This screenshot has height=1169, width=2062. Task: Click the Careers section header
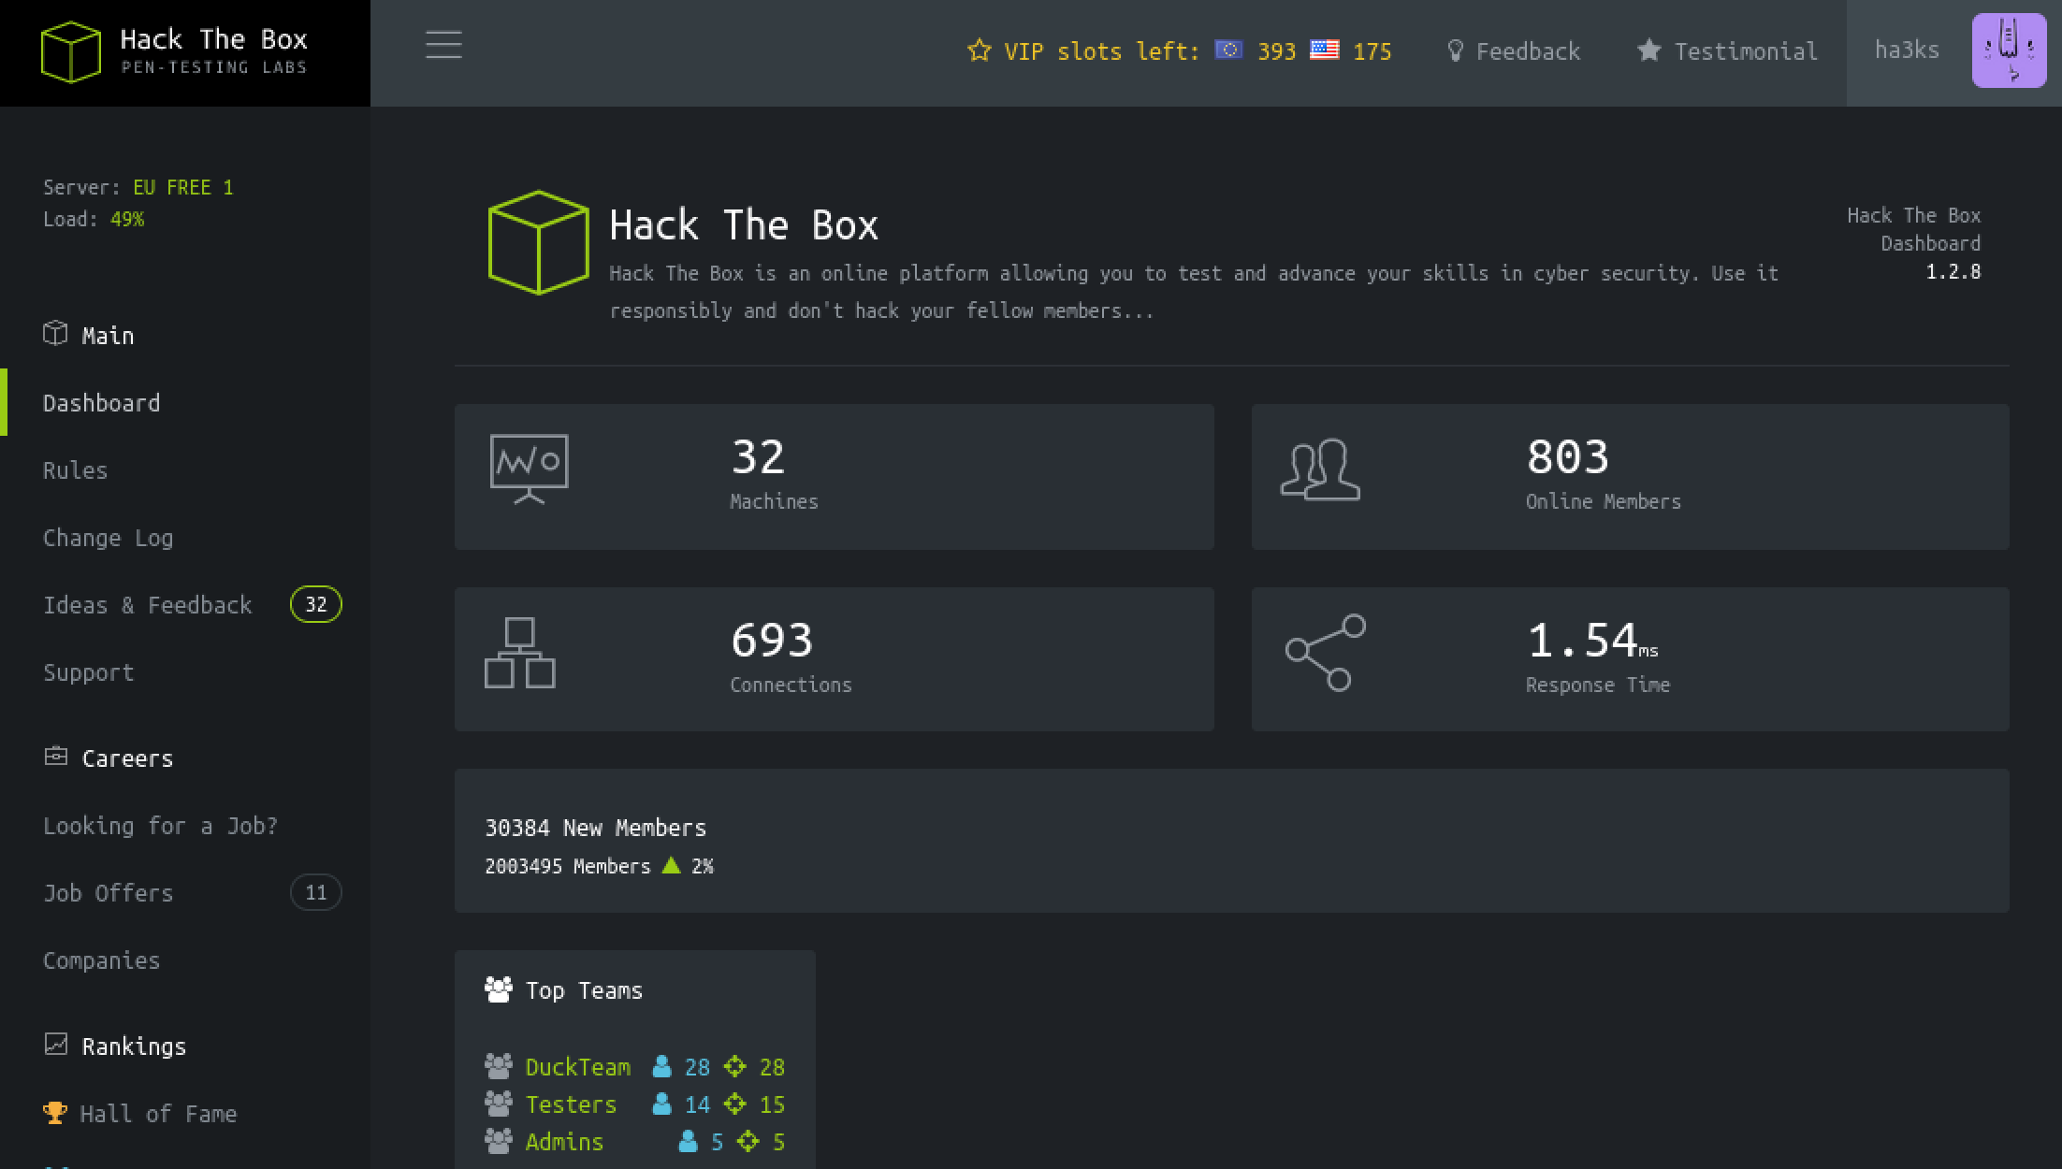[128, 758]
